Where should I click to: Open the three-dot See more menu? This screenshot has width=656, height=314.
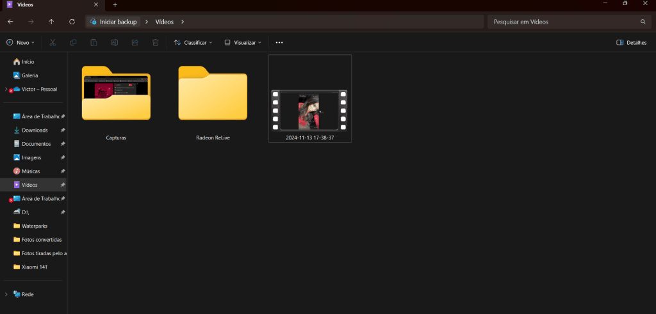tap(279, 43)
